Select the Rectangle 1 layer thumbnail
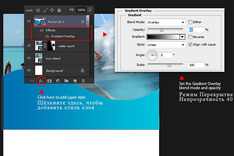This screenshot has width=234, height=156. (40, 21)
